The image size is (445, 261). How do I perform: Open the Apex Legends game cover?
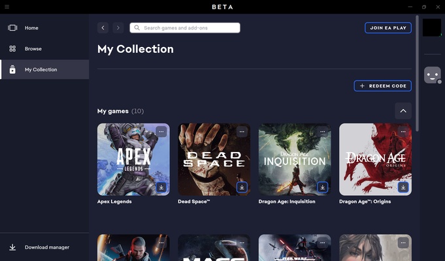133,159
